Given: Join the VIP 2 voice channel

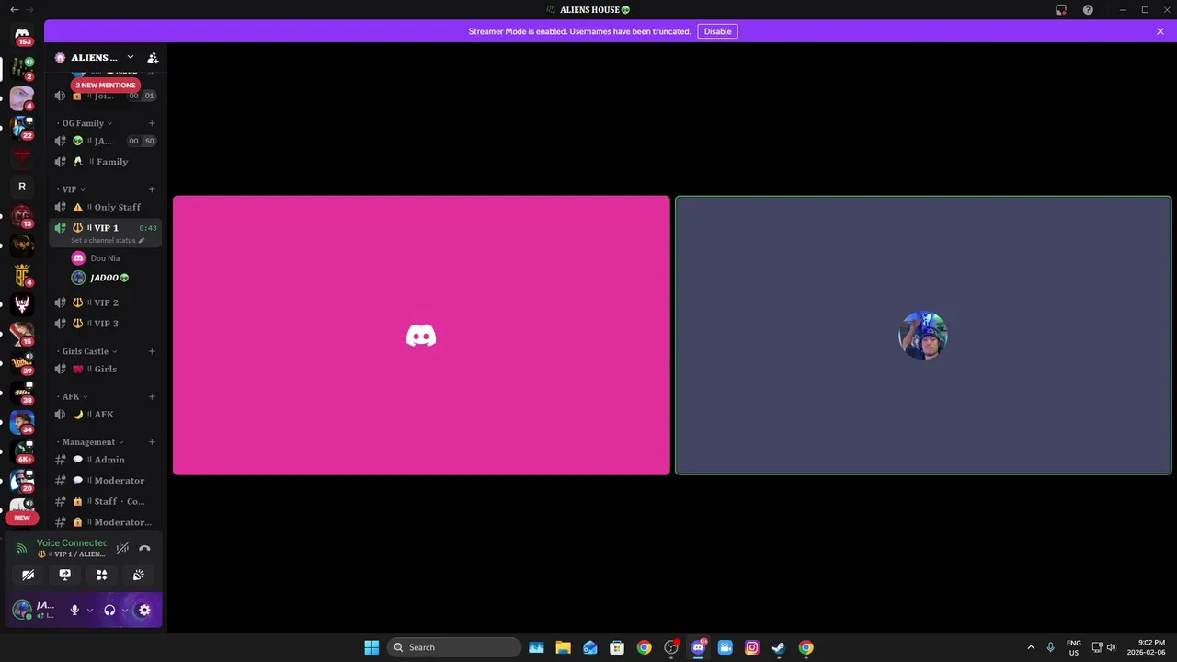Looking at the screenshot, I should pyautogui.click(x=105, y=302).
